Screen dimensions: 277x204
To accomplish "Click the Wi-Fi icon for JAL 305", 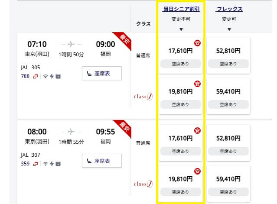I will (46, 76).
